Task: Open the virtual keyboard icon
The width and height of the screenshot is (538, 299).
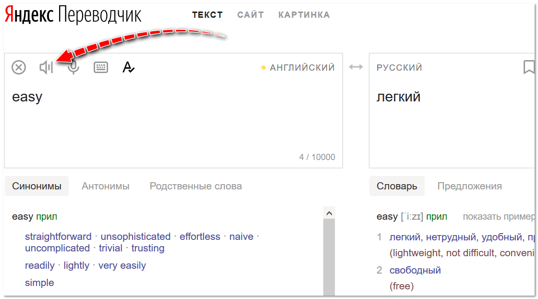Action: (101, 67)
